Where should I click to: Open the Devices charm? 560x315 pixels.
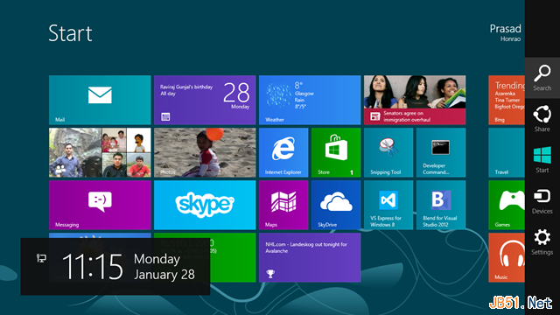[x=542, y=201]
